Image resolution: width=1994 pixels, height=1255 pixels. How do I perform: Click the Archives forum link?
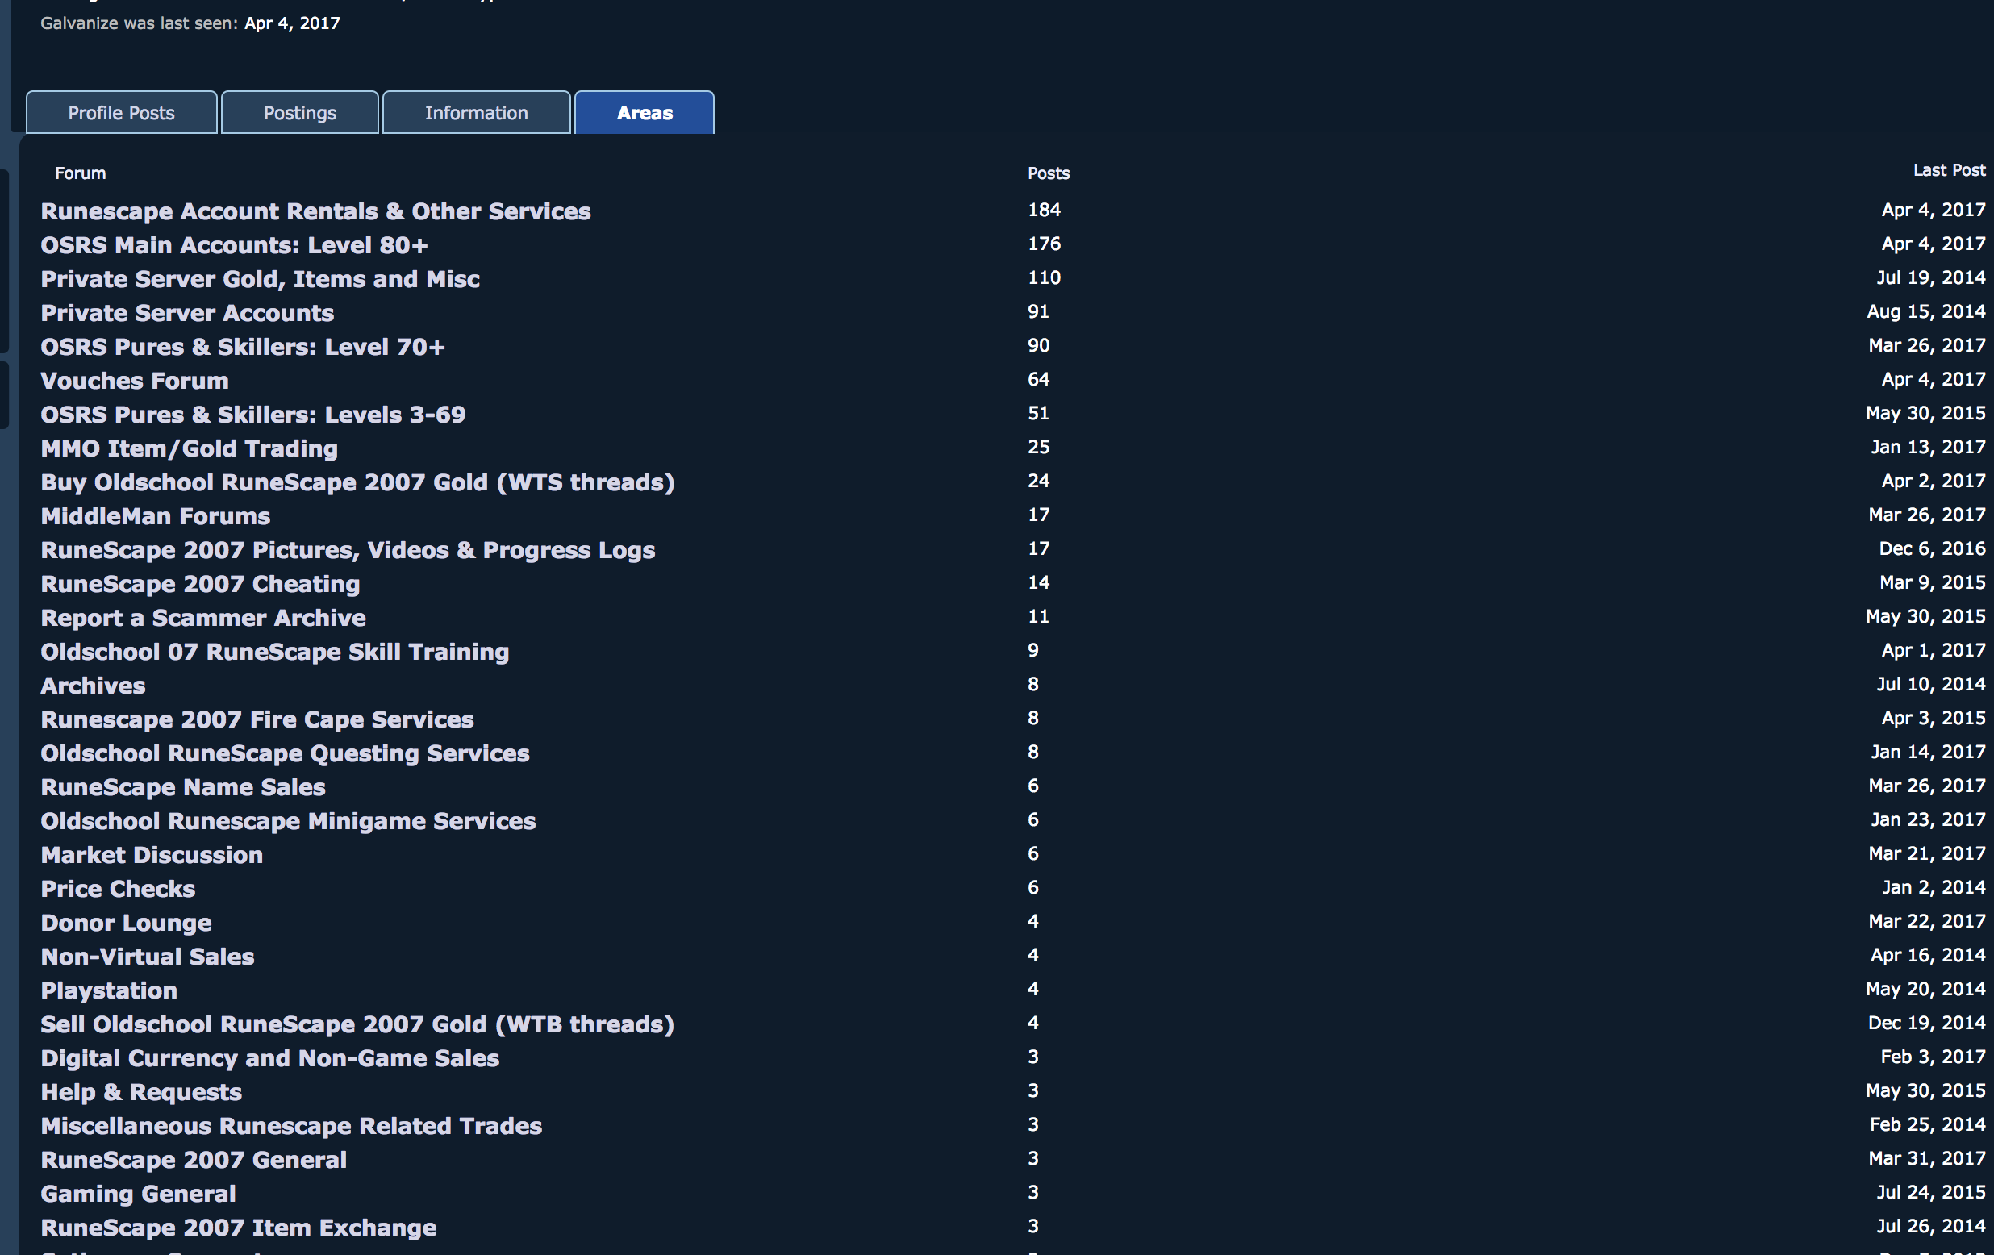pyautogui.click(x=93, y=686)
